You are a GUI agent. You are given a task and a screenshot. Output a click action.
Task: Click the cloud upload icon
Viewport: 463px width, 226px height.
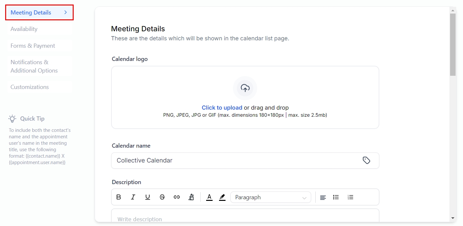point(245,88)
